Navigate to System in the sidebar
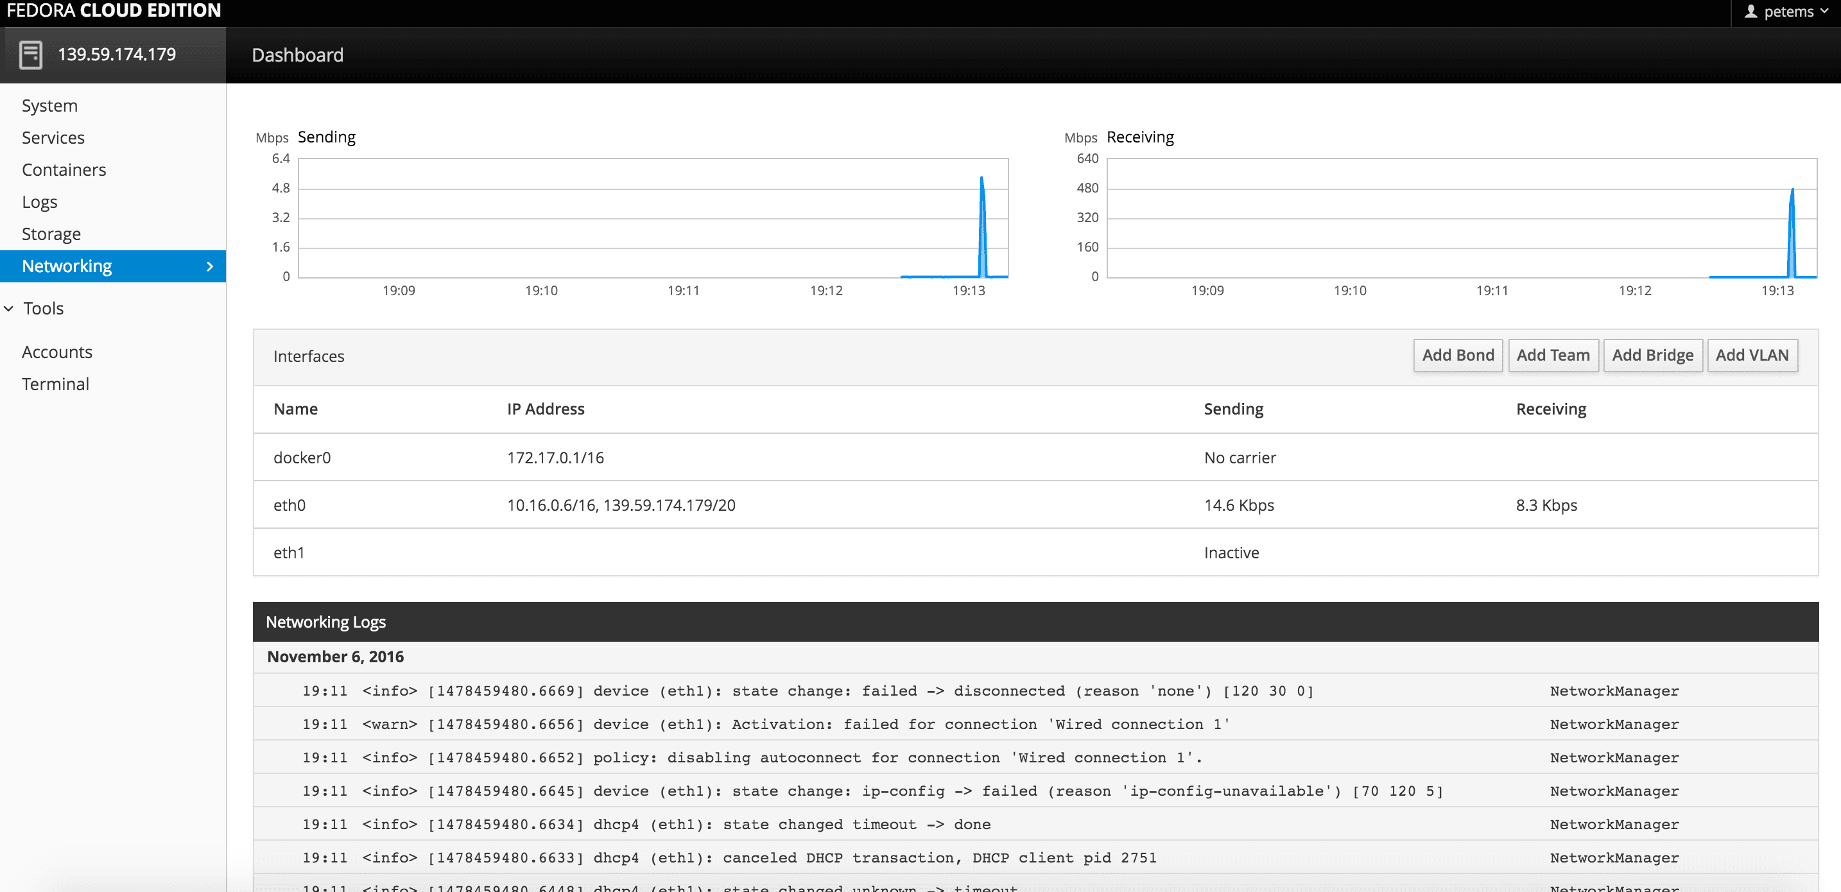 tap(49, 105)
